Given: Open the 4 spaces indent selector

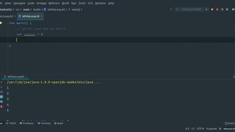Looking at the screenshot, I should point(211,129).
